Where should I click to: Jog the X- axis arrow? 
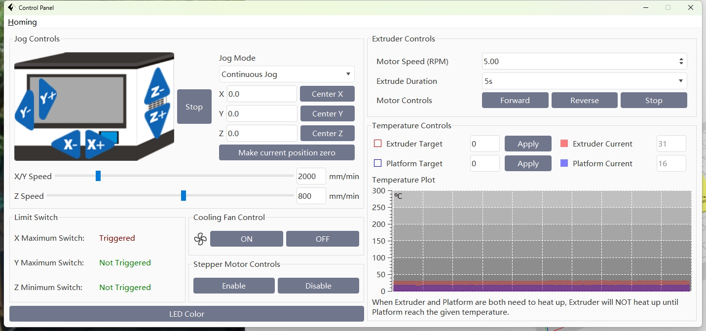pos(69,144)
